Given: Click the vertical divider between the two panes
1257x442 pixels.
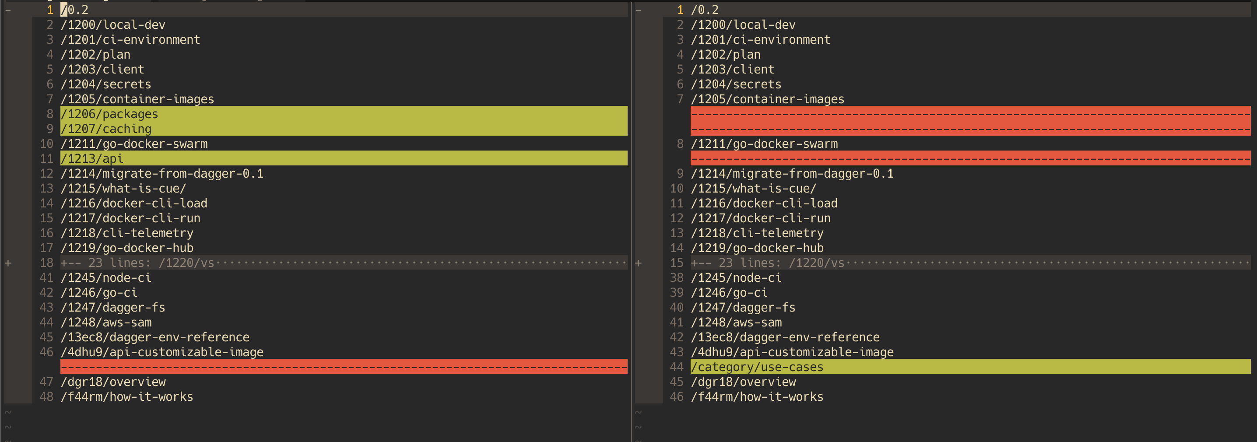Looking at the screenshot, I should tap(632, 220).
